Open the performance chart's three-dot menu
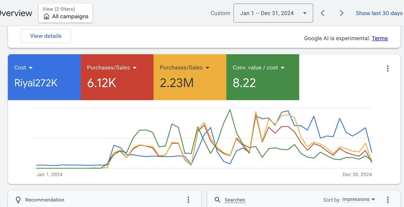 [x=388, y=68]
